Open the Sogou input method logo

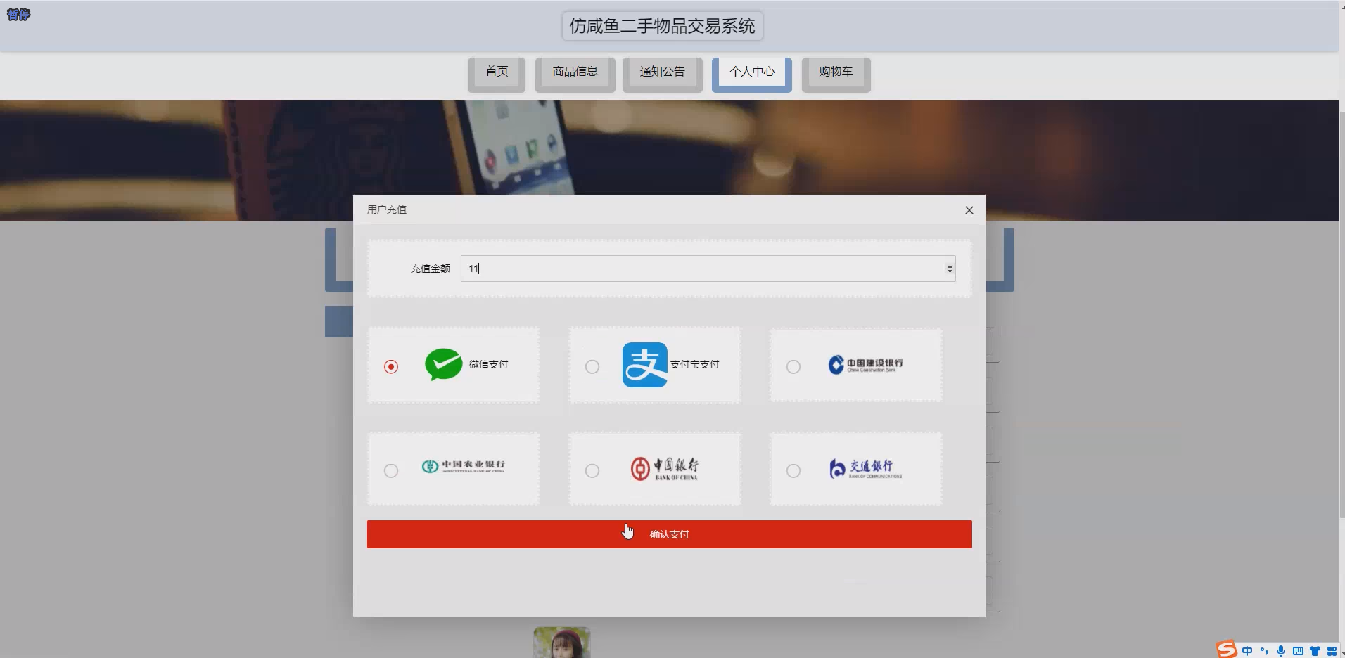tap(1227, 650)
